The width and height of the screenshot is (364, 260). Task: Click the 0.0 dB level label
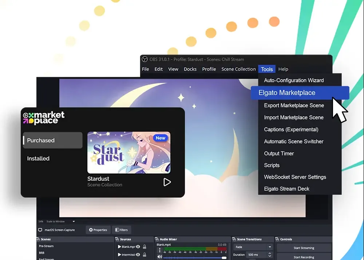(x=222, y=245)
